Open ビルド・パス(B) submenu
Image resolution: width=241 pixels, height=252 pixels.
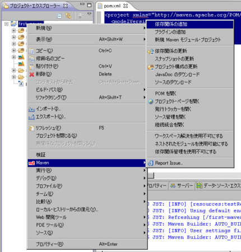click(x=87, y=90)
